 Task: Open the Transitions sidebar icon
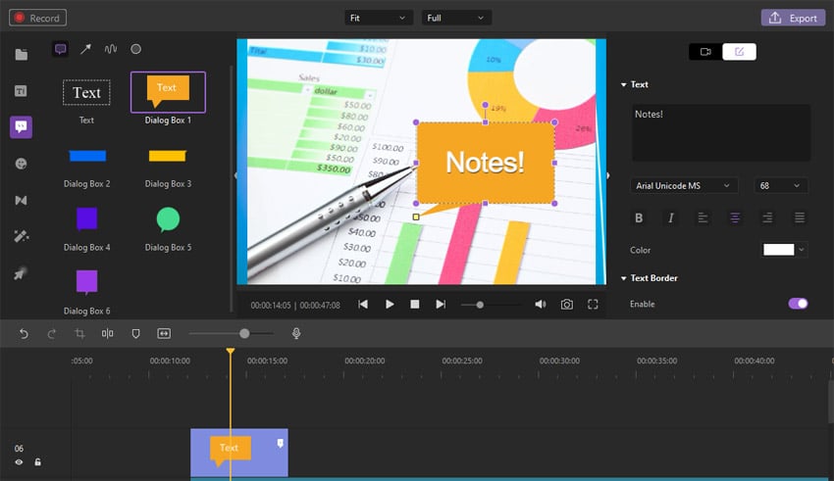click(21, 200)
